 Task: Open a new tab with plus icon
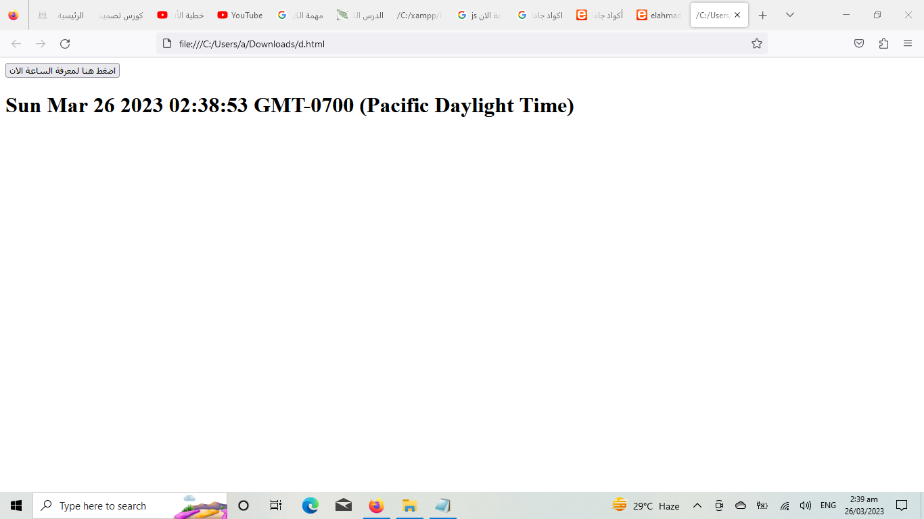pos(762,15)
